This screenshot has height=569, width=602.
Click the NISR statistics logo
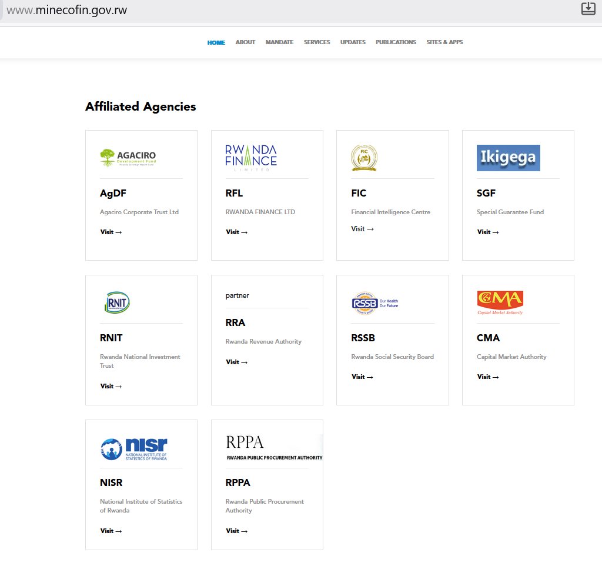click(x=133, y=449)
